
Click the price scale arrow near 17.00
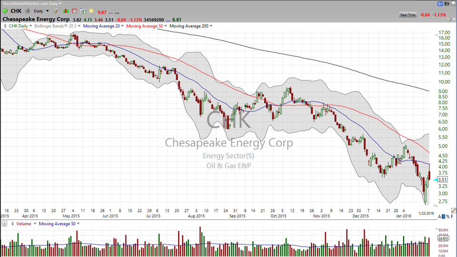[x=437, y=35]
